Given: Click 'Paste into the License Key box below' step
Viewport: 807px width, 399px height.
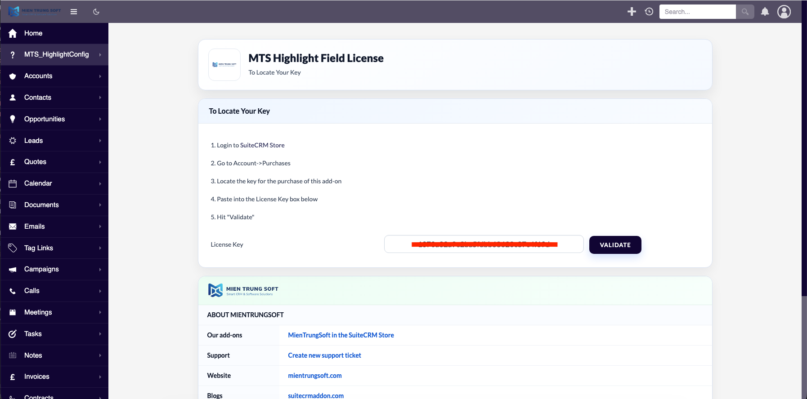Looking at the screenshot, I should tap(264, 199).
